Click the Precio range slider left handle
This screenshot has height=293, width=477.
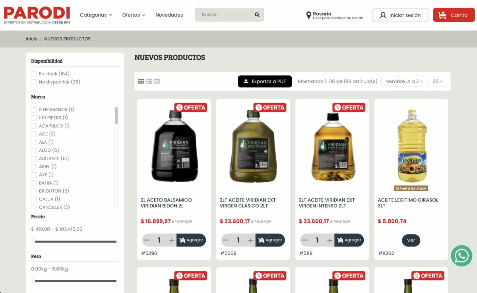(34, 241)
